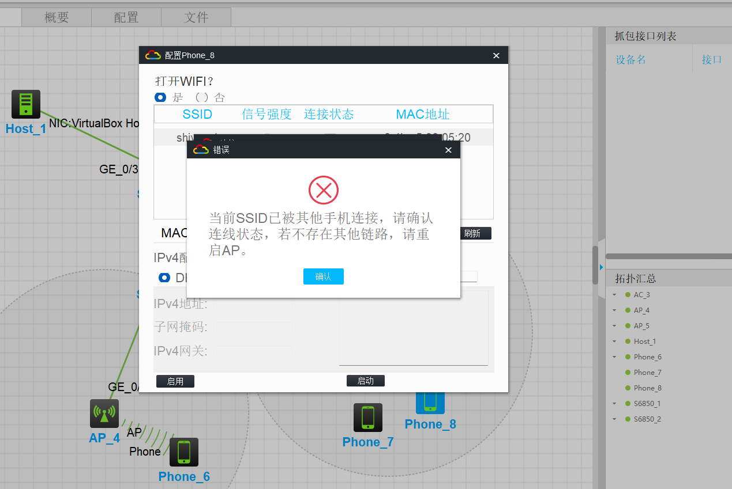Select Phone_8 in the topology list
Screen dimensions: 732x489
pyautogui.click(x=648, y=388)
